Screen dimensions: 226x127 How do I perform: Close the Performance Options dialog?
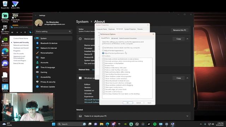click(153, 34)
